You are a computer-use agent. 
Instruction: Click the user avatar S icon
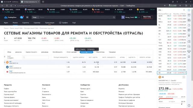pos(123,17)
